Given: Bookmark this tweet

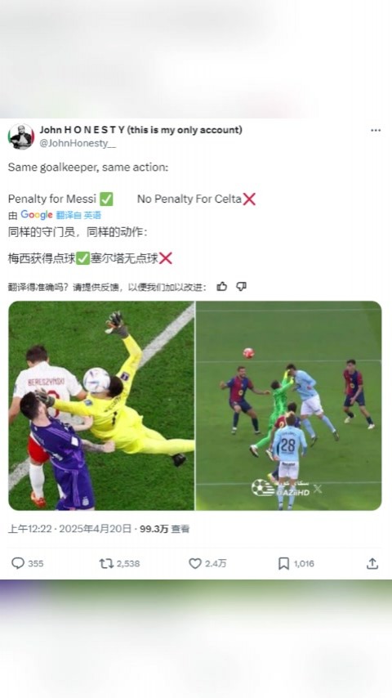Looking at the screenshot, I should tap(283, 564).
